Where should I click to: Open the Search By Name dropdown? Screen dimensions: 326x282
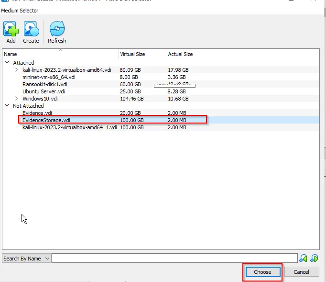[x=26, y=259]
